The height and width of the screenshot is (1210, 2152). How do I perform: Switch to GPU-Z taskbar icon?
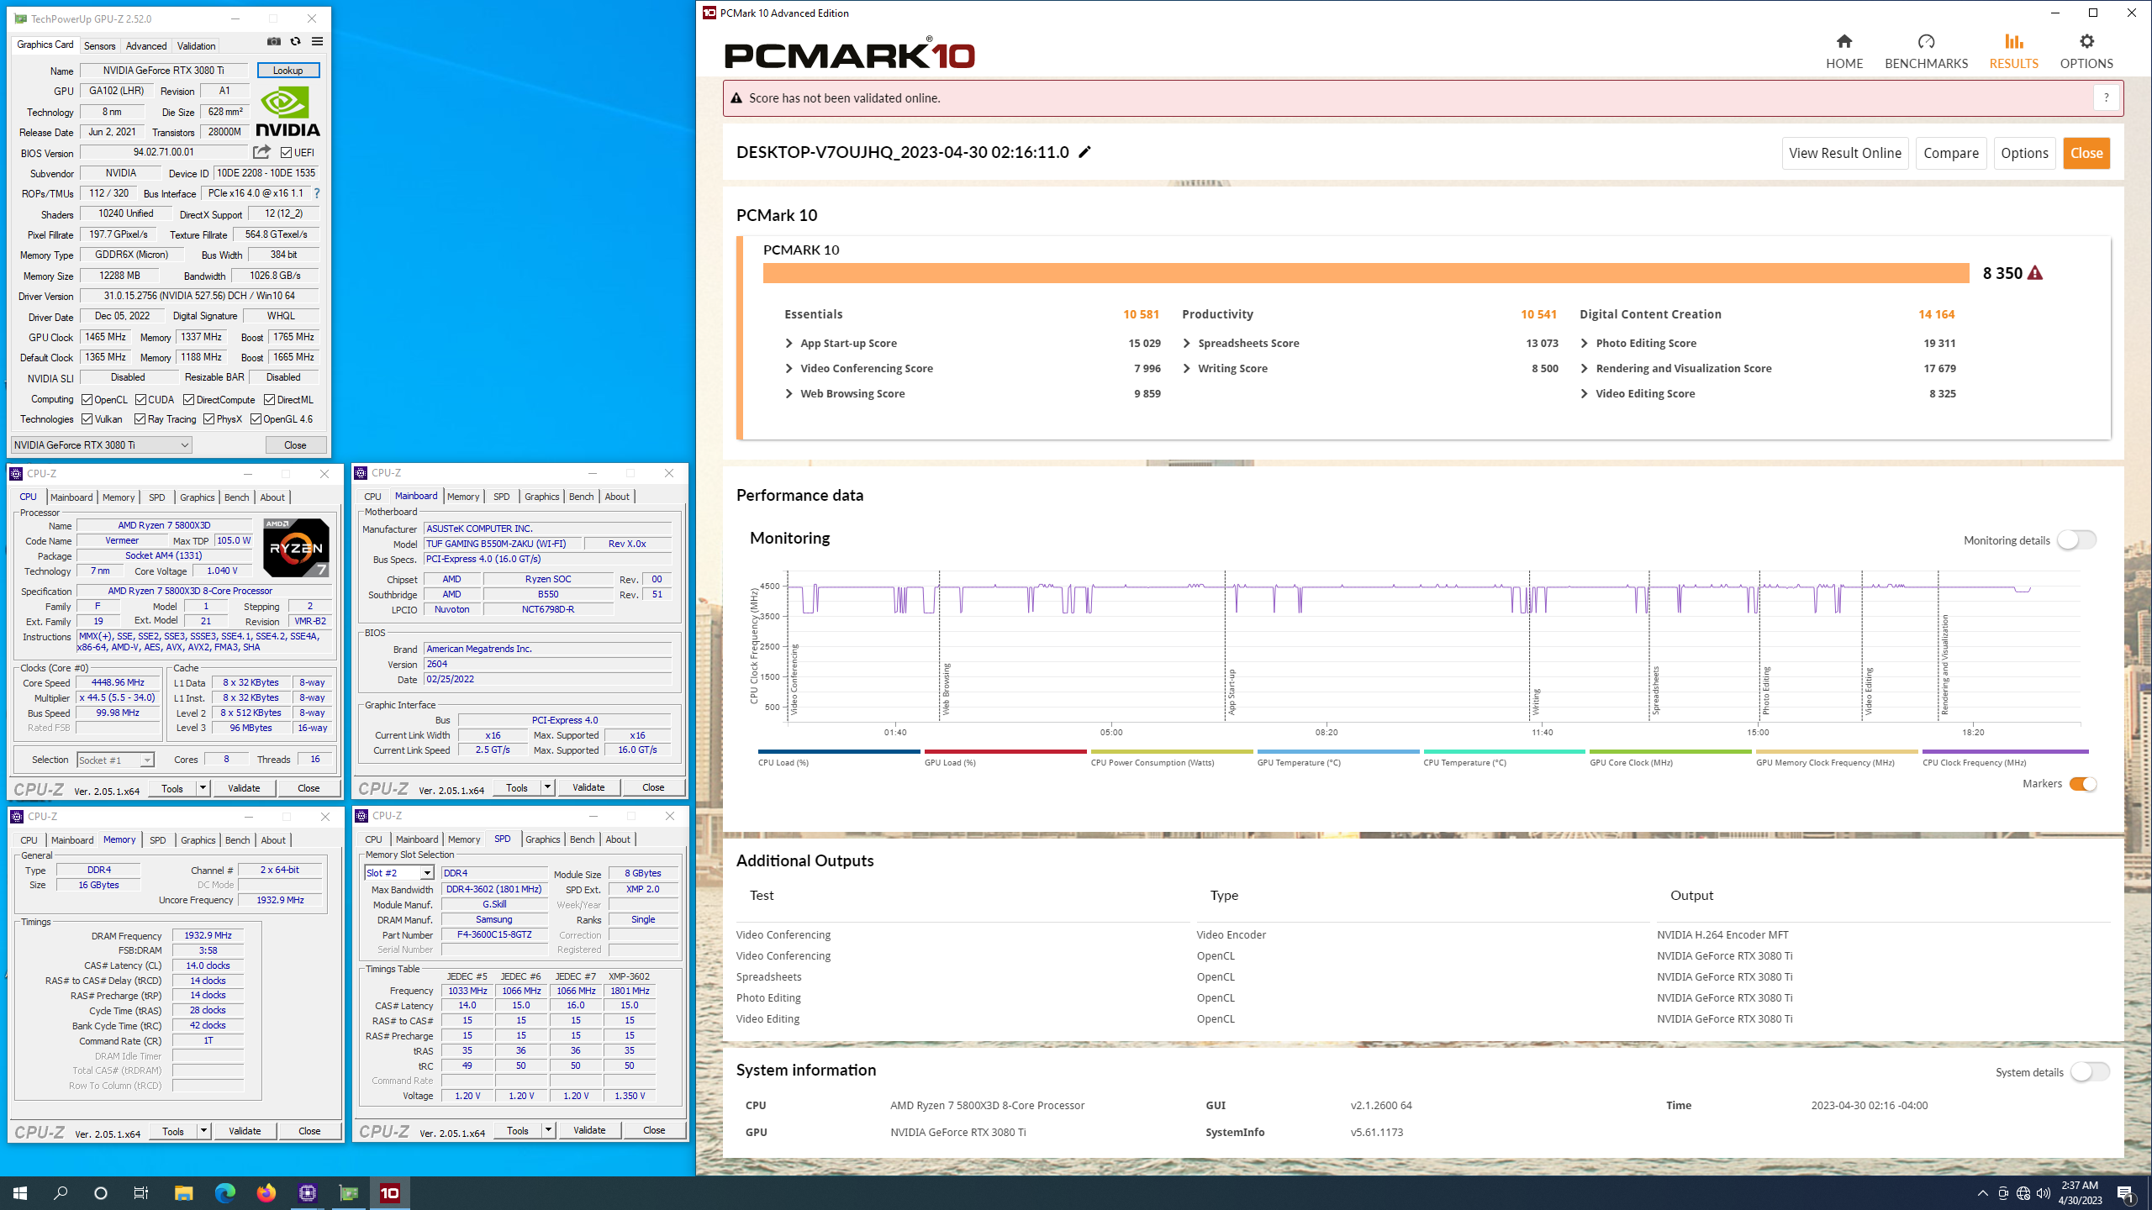348,1192
